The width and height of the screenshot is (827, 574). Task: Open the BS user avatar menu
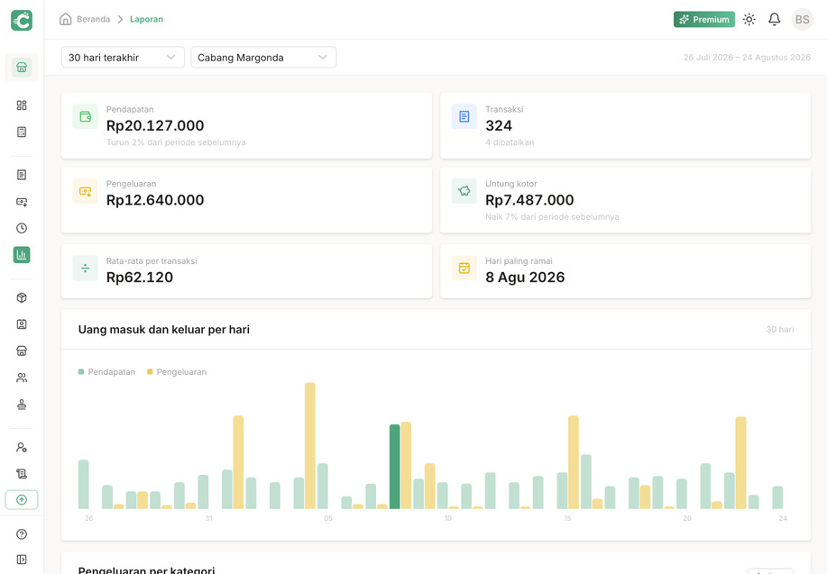pyautogui.click(x=803, y=20)
